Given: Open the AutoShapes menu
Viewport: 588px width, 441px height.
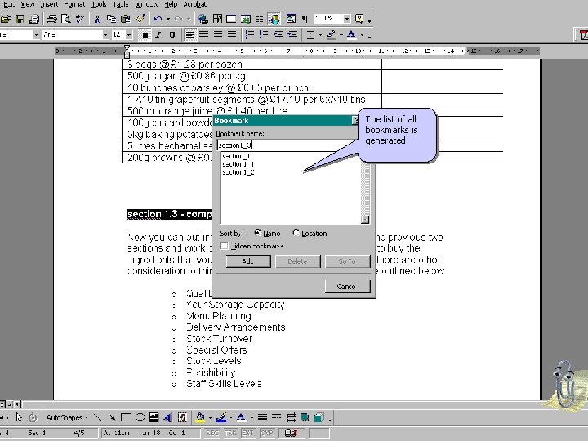Looking at the screenshot, I should 66,417.
